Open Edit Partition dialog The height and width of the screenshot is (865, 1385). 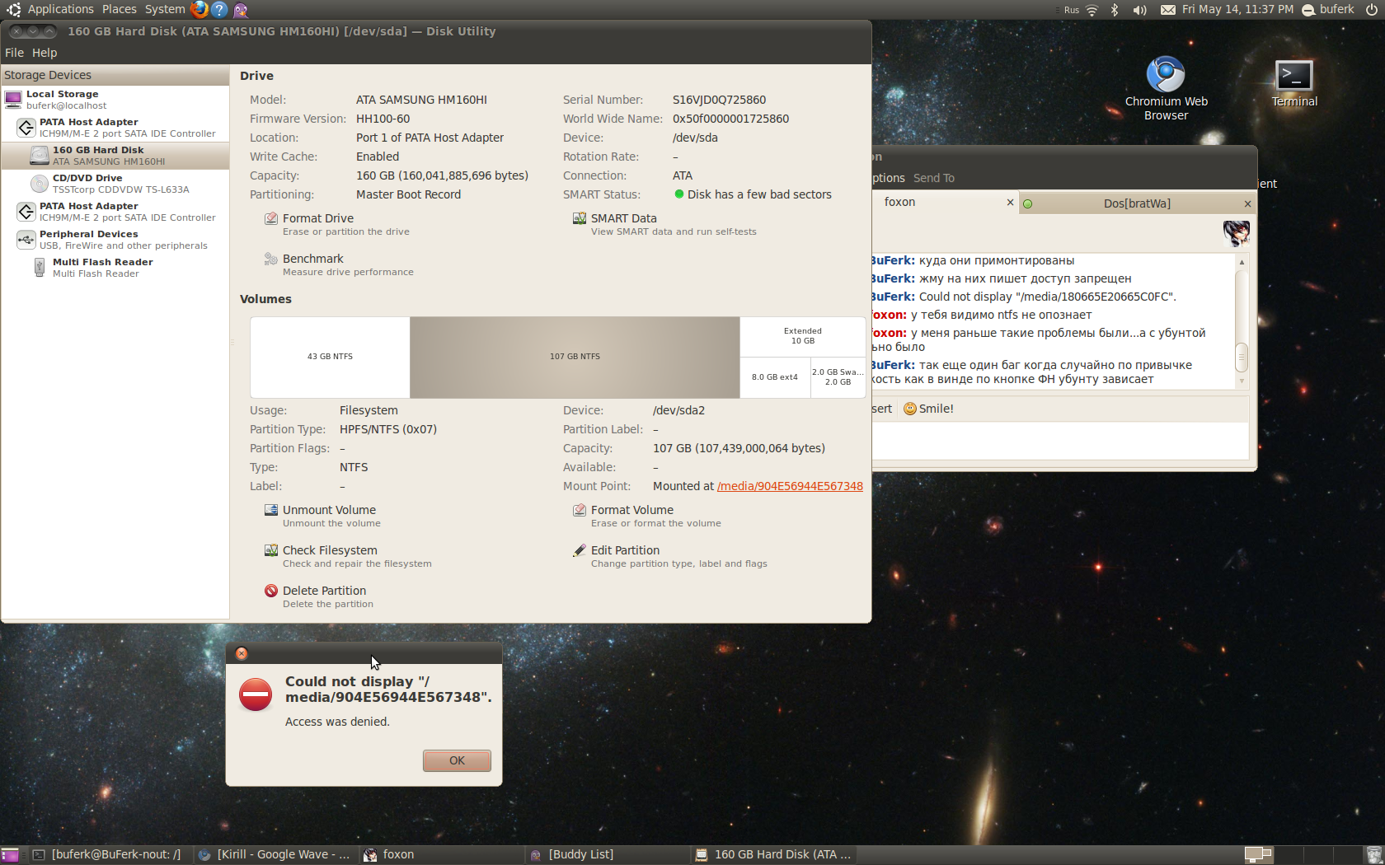(624, 550)
